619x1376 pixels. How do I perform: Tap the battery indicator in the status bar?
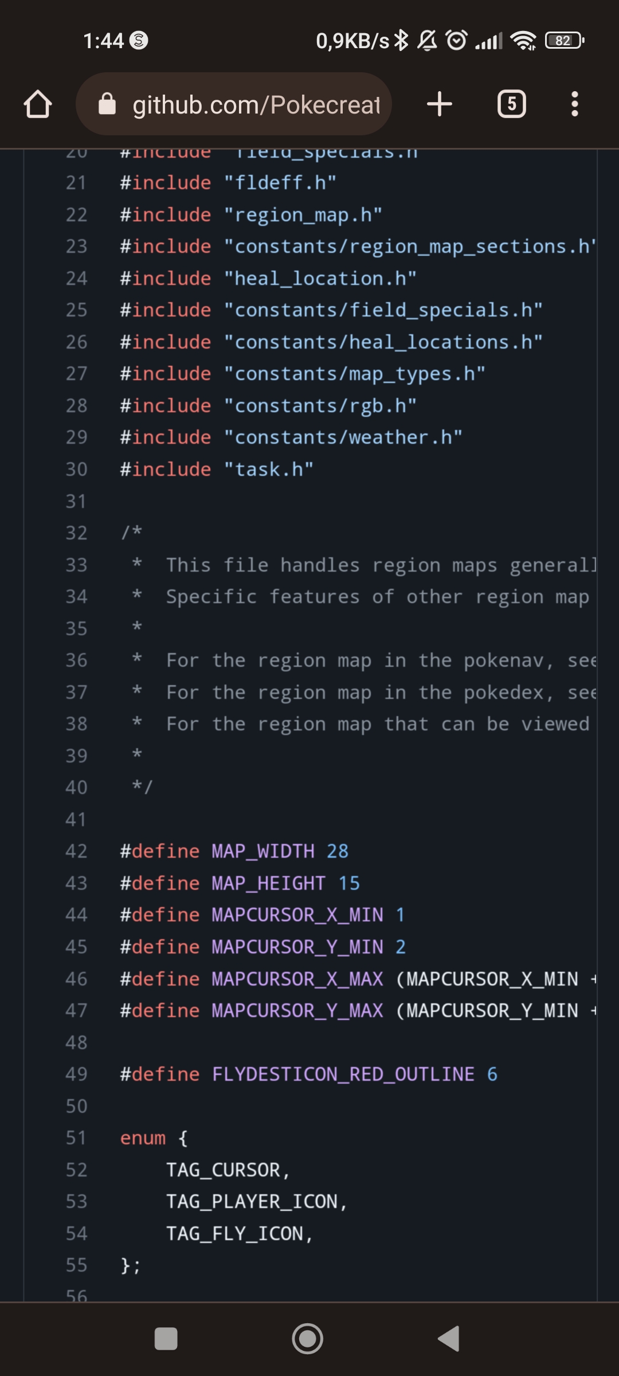(564, 41)
